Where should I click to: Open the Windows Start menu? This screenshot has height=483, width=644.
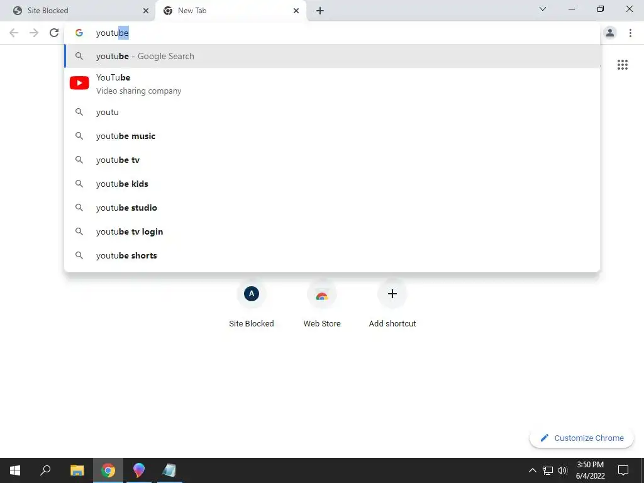(x=15, y=470)
